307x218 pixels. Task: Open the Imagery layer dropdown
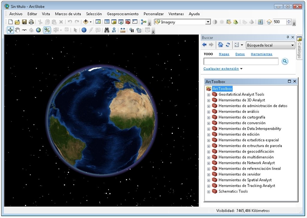point(208,22)
